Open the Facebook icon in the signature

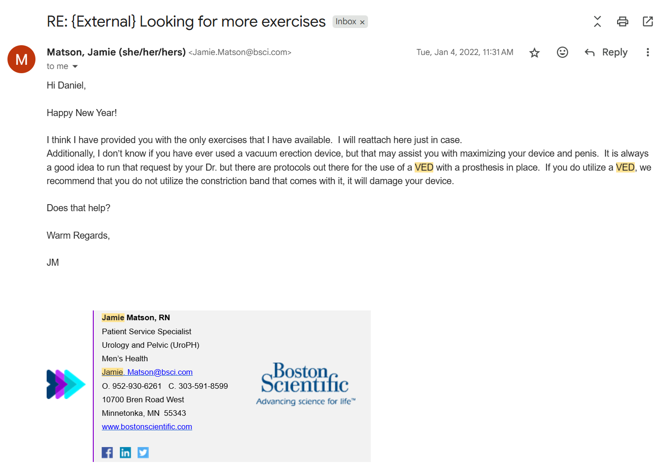107,453
